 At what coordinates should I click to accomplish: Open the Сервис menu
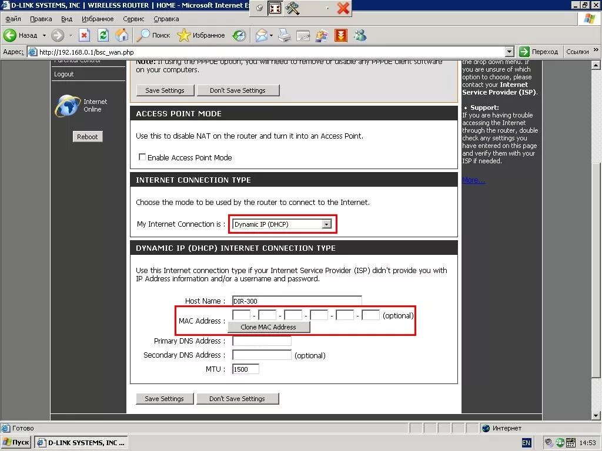(133, 19)
